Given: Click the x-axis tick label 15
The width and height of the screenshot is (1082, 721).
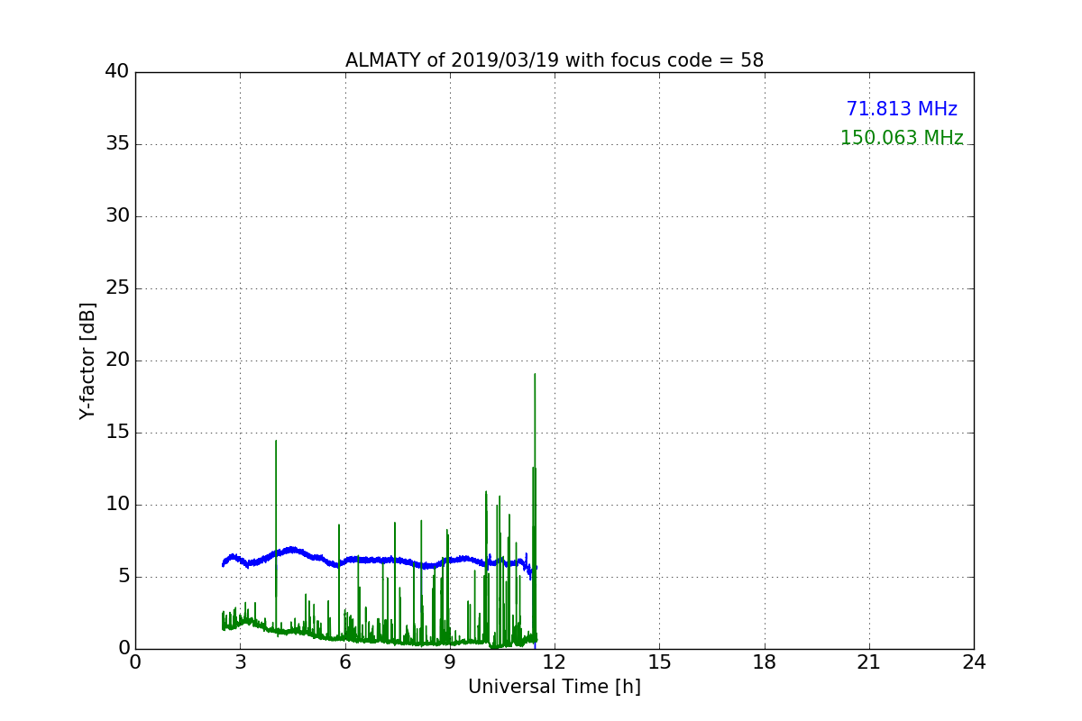Looking at the screenshot, I should [x=659, y=662].
